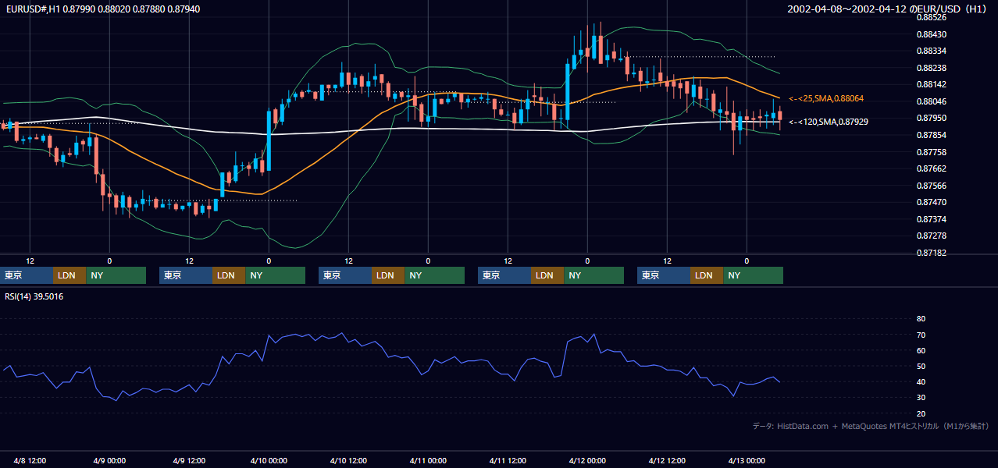This screenshot has width=998, height=468.
Task: Click RSI scale value 70
Action: 921,335
